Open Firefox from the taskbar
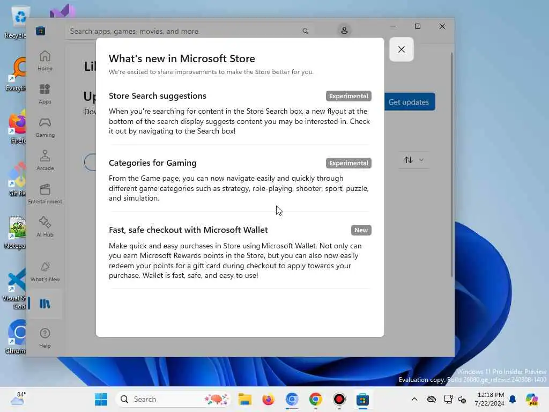Image resolution: width=549 pixels, height=412 pixels. (268, 399)
